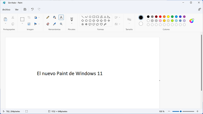Select Color 2 white background circle
The image size is (203, 114).
pyautogui.click(x=141, y=24)
